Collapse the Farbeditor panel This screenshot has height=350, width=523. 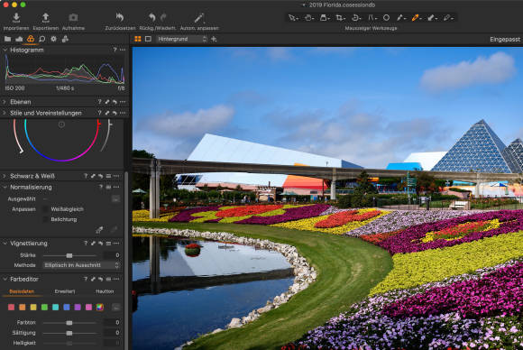coord(5,279)
